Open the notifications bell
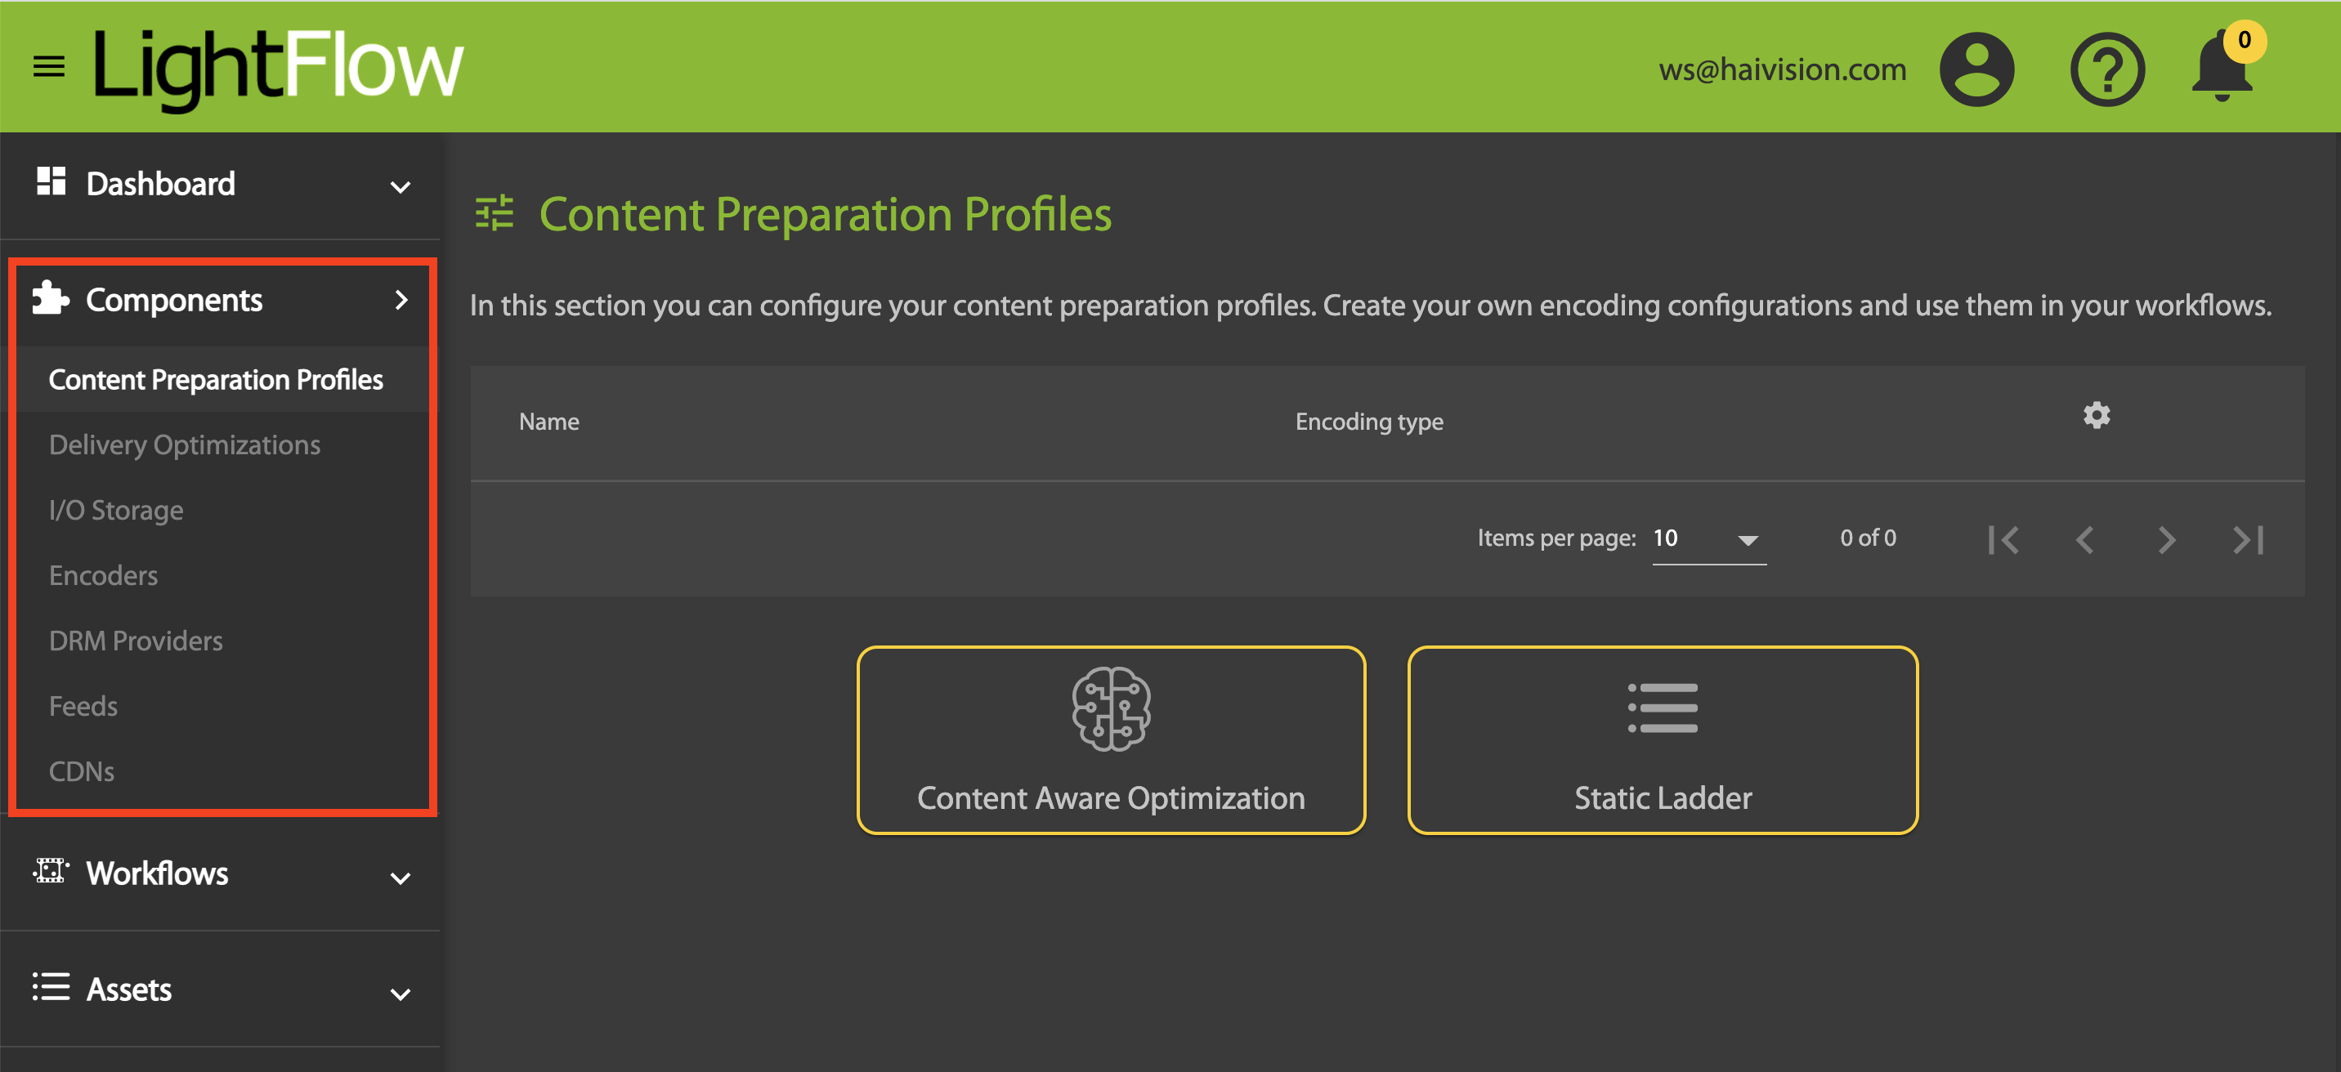Screen dimensions: 2341x1072 (x=2222, y=69)
